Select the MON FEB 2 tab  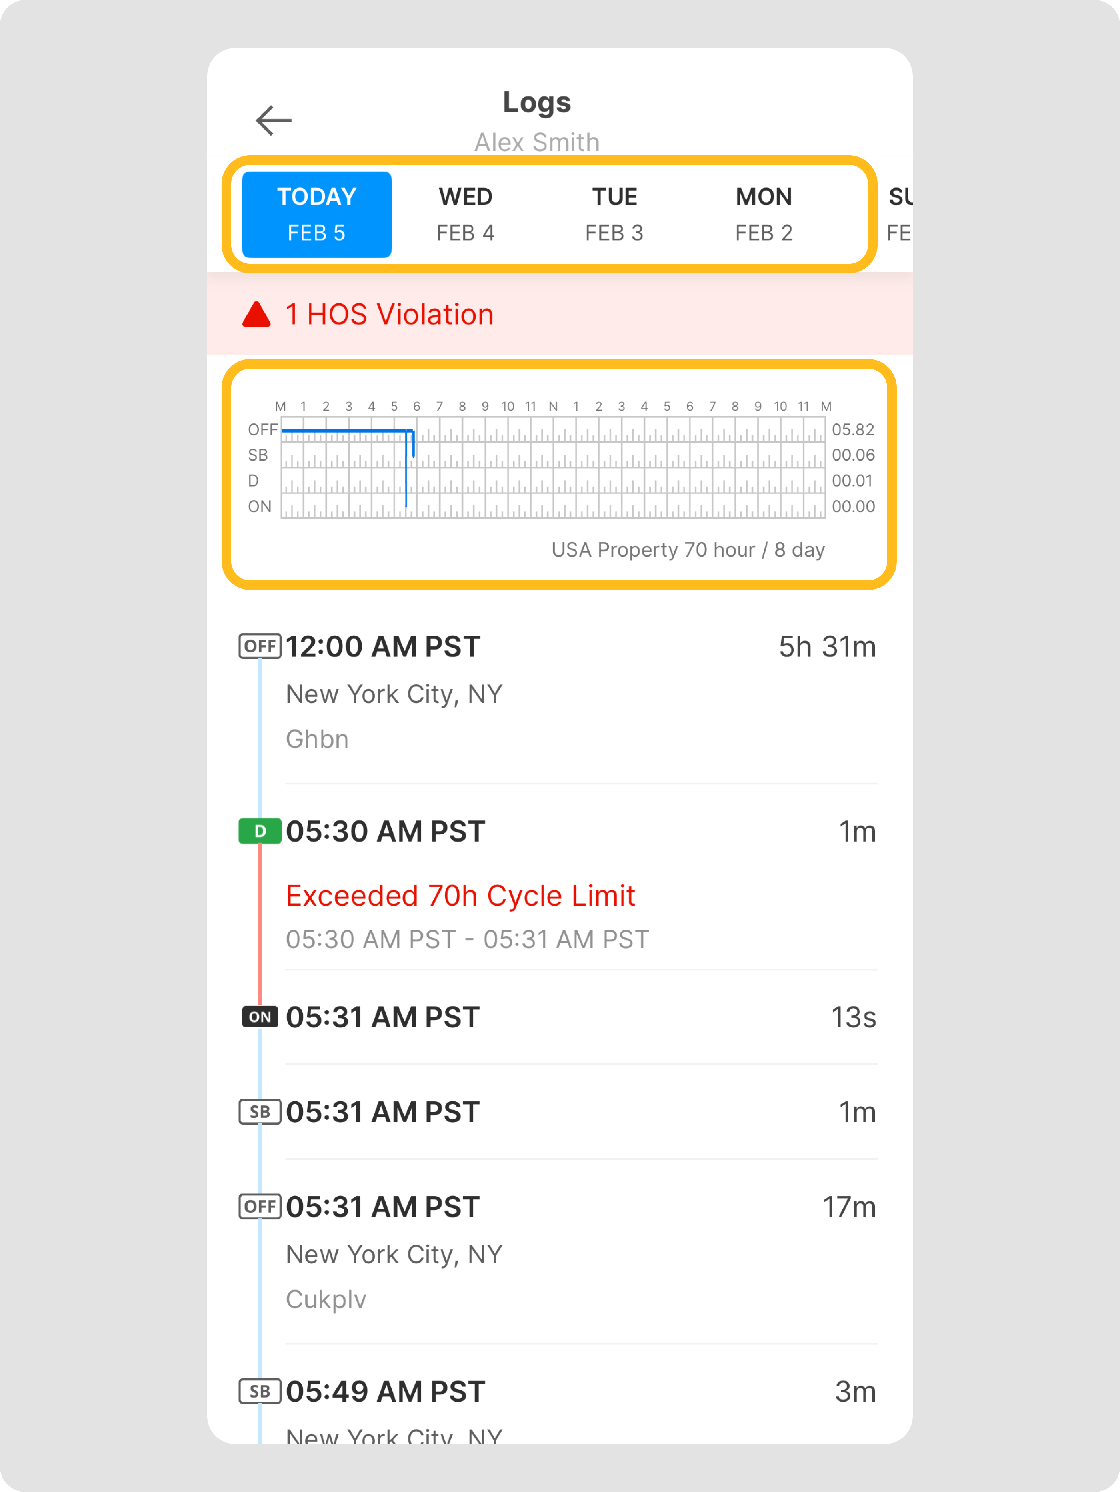pyautogui.click(x=764, y=215)
